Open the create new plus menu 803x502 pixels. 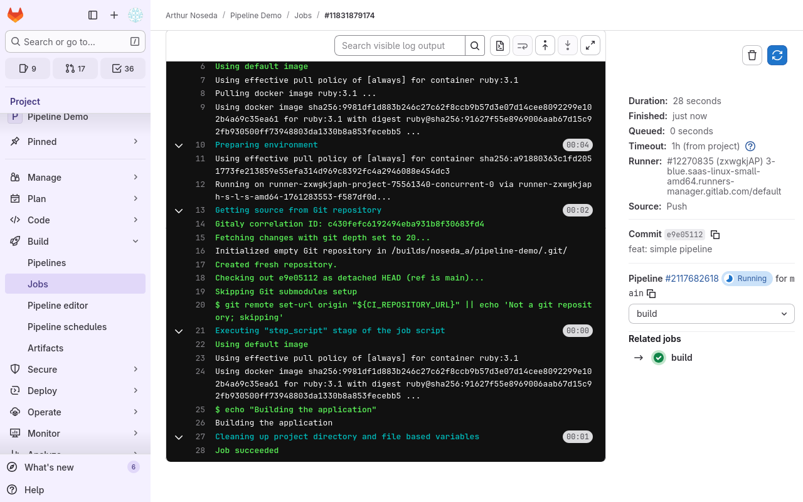tap(114, 15)
